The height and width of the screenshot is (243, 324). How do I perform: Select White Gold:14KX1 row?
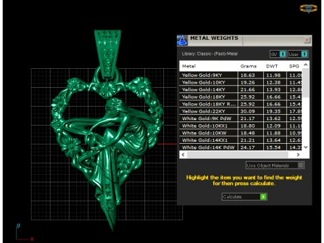point(241,140)
